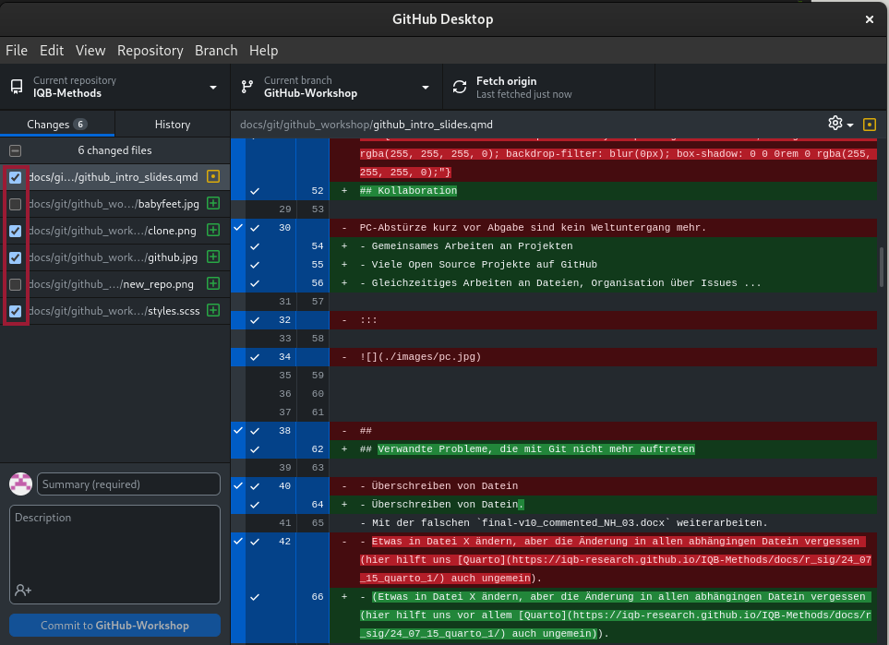
Task: Click the diff settings gear icon
Action: tap(835, 124)
